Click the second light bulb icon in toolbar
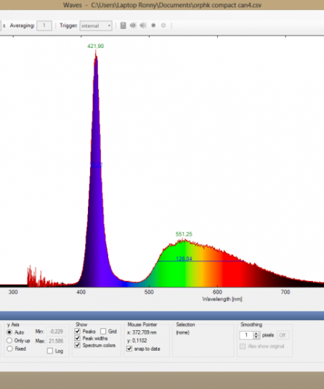Viewport: 324px width, 389px height. click(x=143, y=25)
